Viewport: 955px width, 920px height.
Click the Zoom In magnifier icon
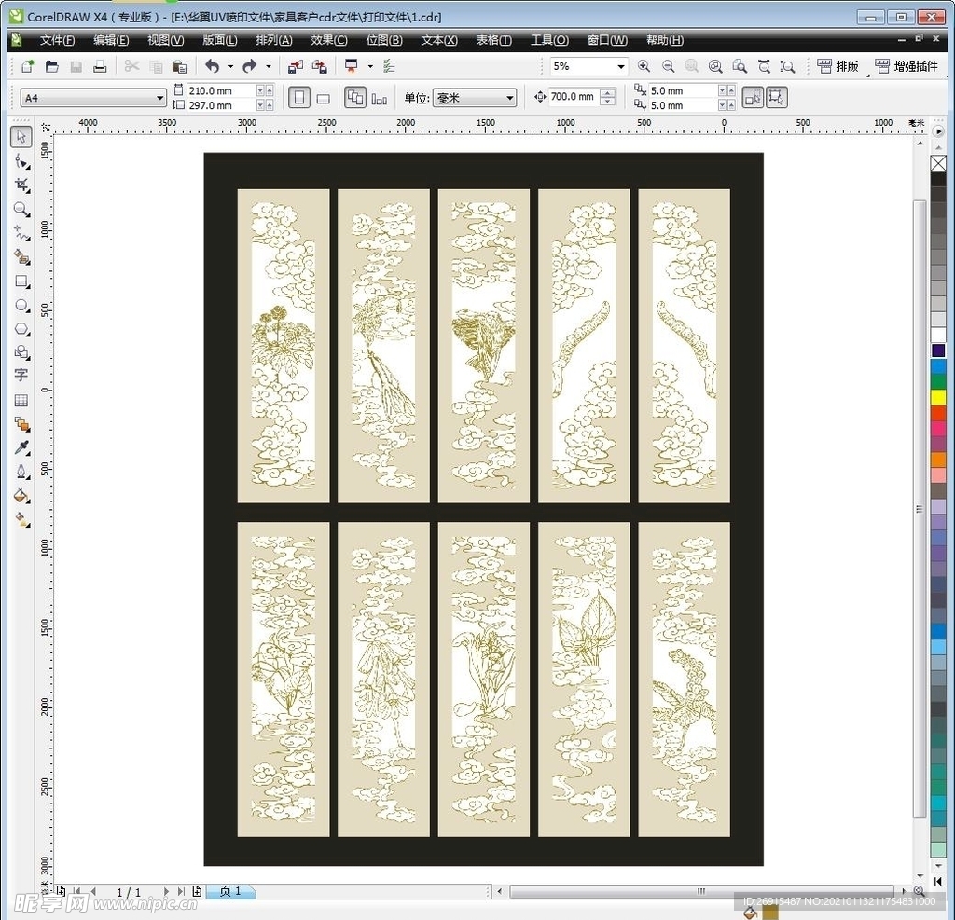(x=644, y=67)
